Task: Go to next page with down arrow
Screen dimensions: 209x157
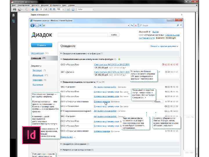Action: click(37, 9)
